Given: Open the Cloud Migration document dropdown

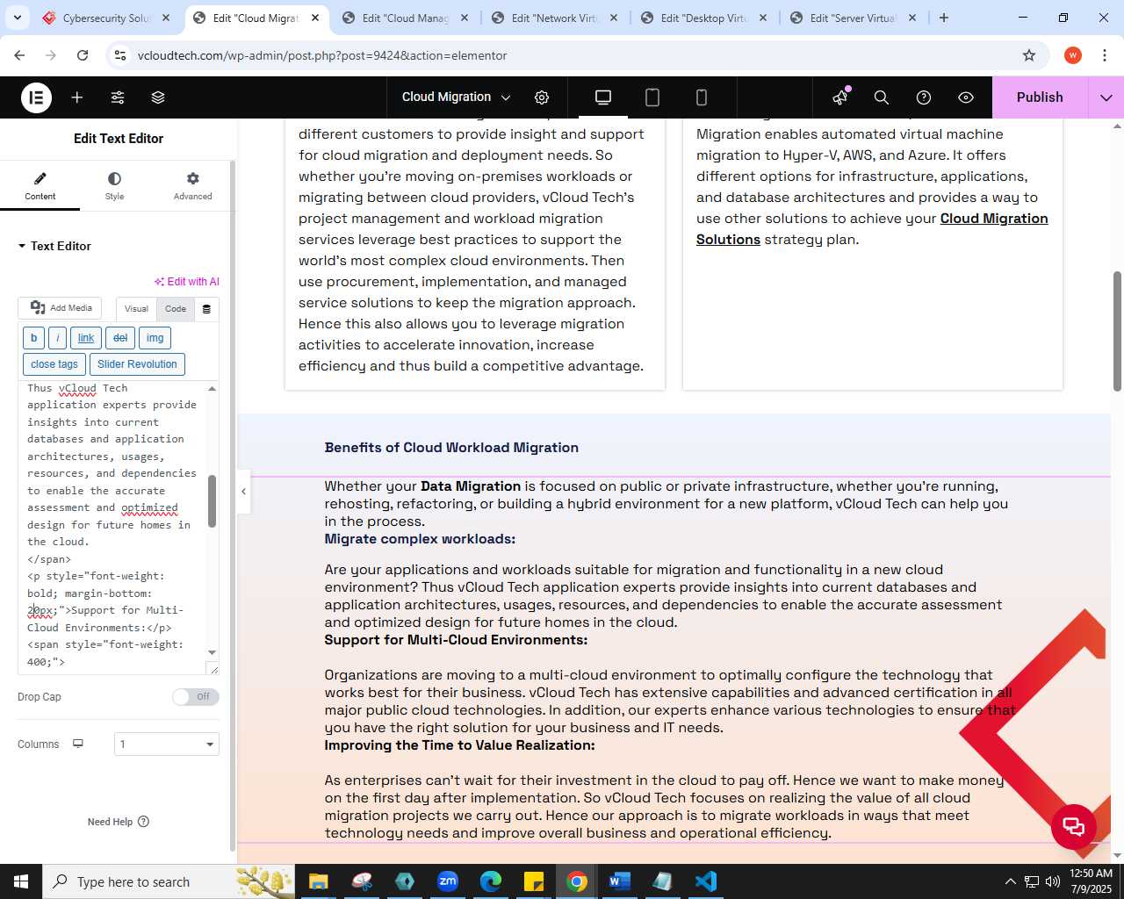Looking at the screenshot, I should click(456, 97).
